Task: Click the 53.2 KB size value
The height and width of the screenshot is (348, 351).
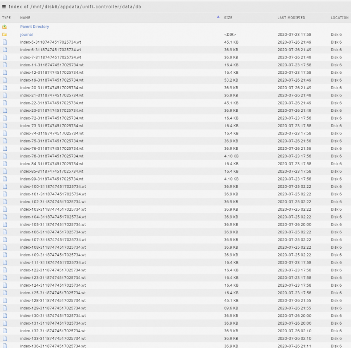Action: pyautogui.click(x=231, y=80)
